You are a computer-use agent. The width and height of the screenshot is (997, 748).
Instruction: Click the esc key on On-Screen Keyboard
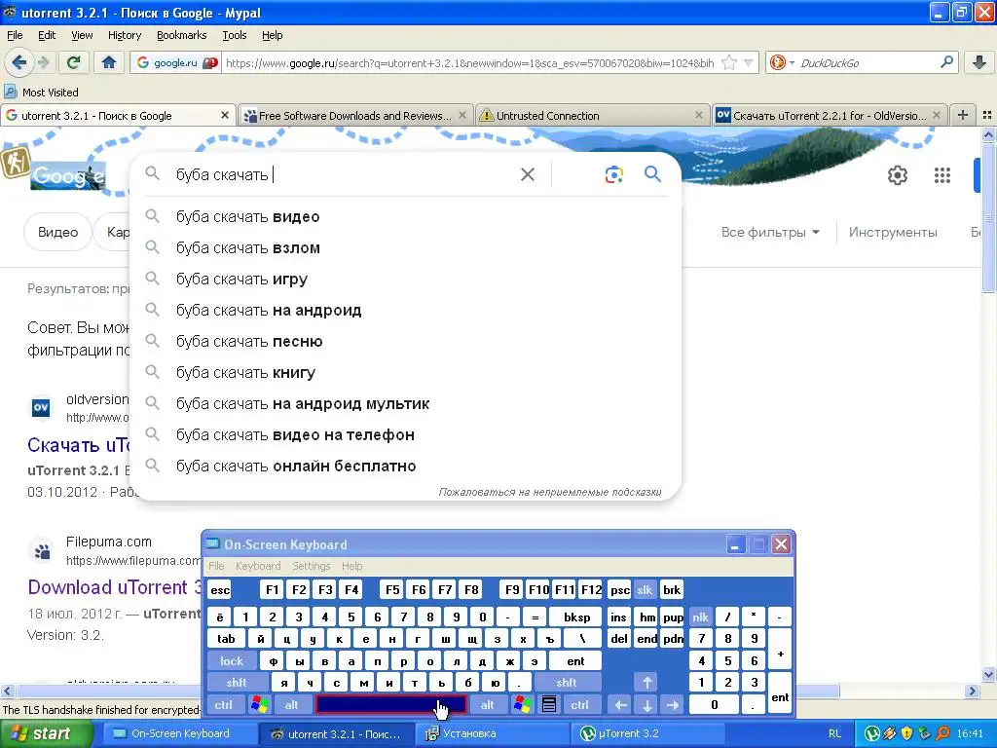[x=220, y=589]
